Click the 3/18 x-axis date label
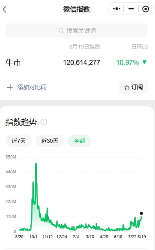This screenshot has width=155, height=250. point(90,237)
